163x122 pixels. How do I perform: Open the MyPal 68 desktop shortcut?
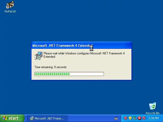(10, 7)
